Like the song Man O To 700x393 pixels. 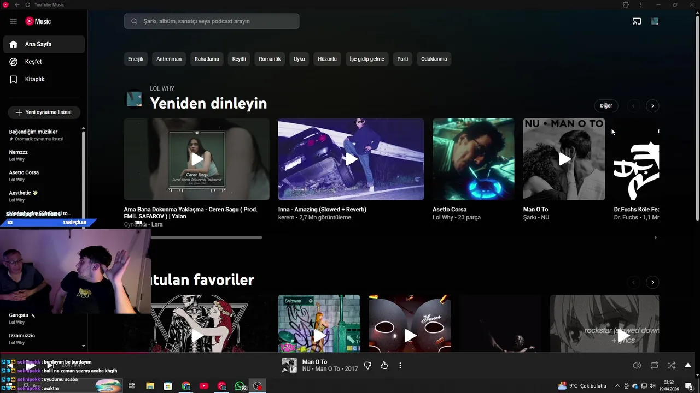point(384,365)
